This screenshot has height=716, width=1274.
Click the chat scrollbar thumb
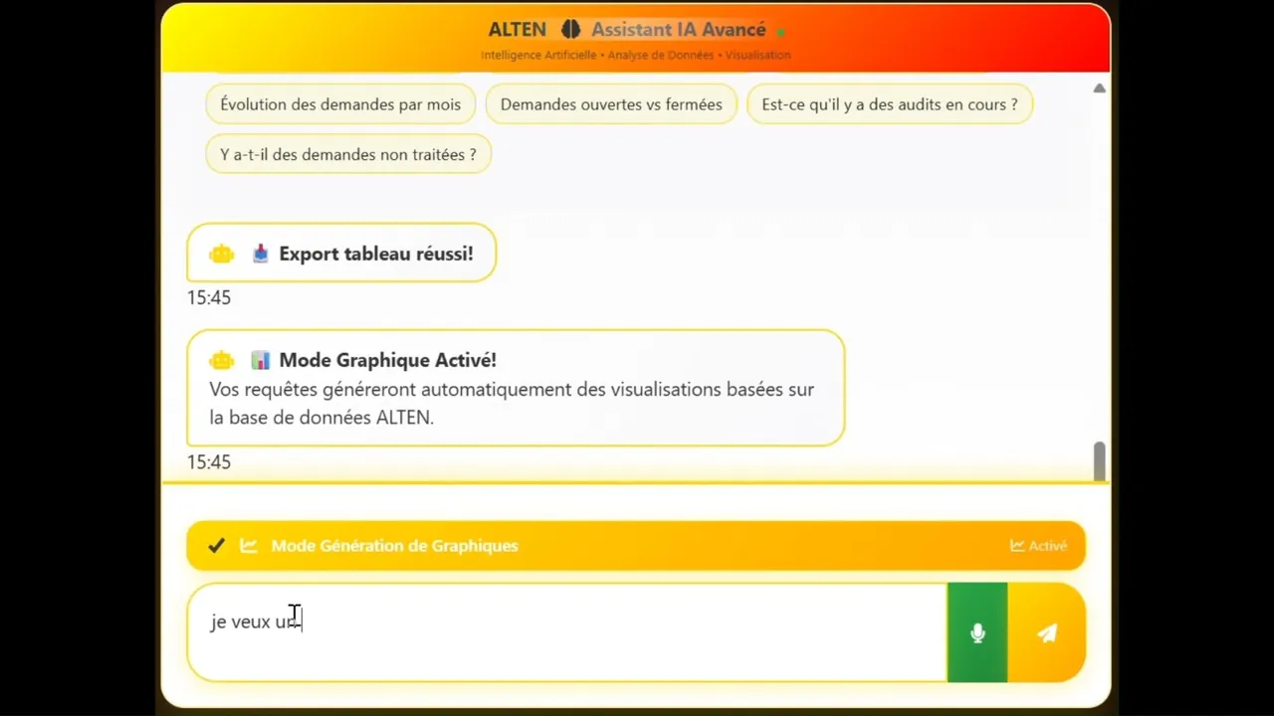click(x=1099, y=461)
